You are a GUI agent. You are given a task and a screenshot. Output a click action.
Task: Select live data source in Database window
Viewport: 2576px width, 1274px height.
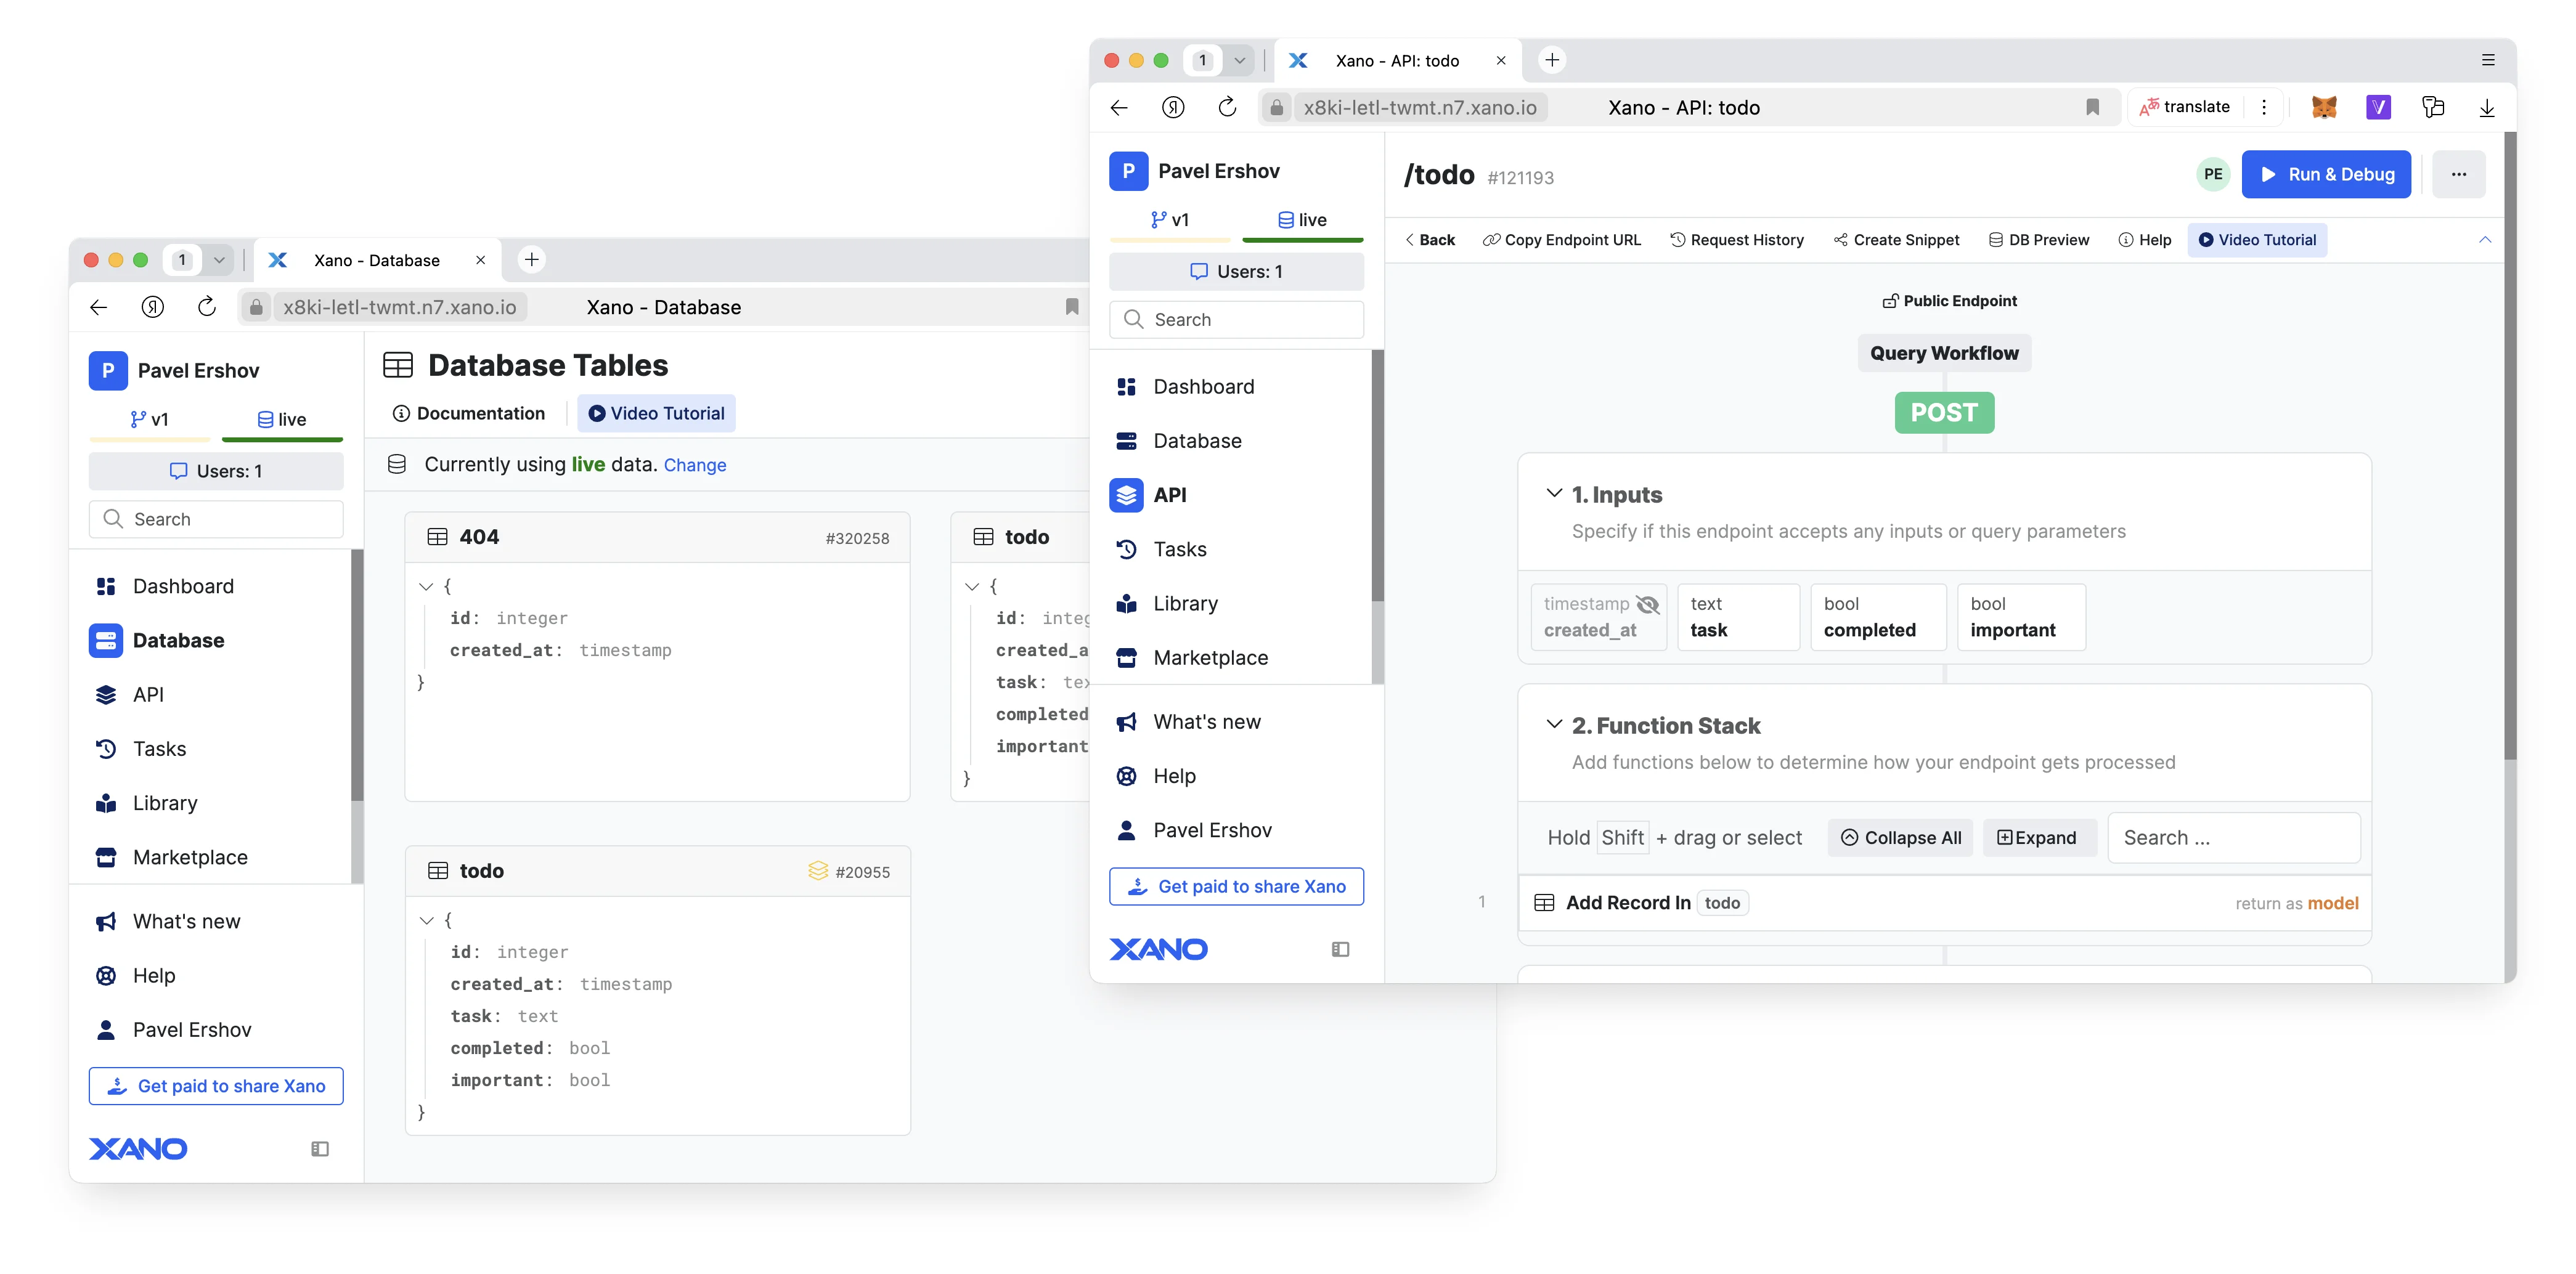point(282,420)
